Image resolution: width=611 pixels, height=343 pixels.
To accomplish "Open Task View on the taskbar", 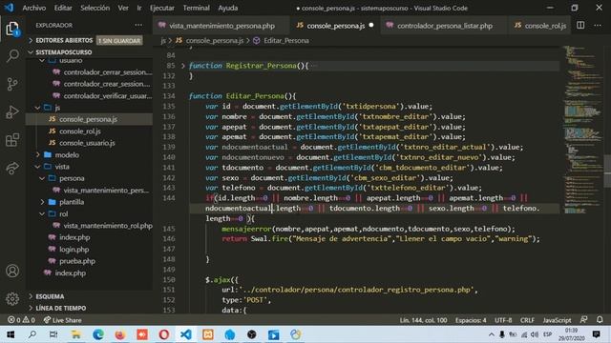I will 53,334.
